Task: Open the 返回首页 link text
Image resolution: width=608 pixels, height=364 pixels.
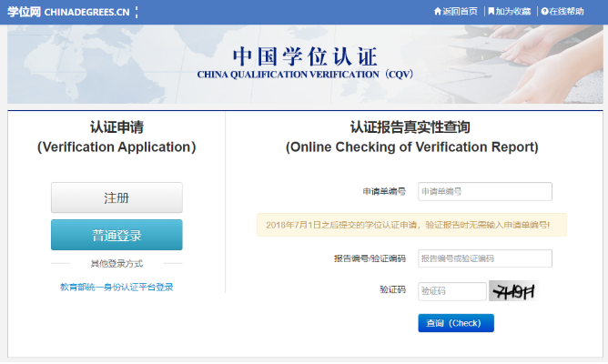Action: pyautogui.click(x=461, y=12)
